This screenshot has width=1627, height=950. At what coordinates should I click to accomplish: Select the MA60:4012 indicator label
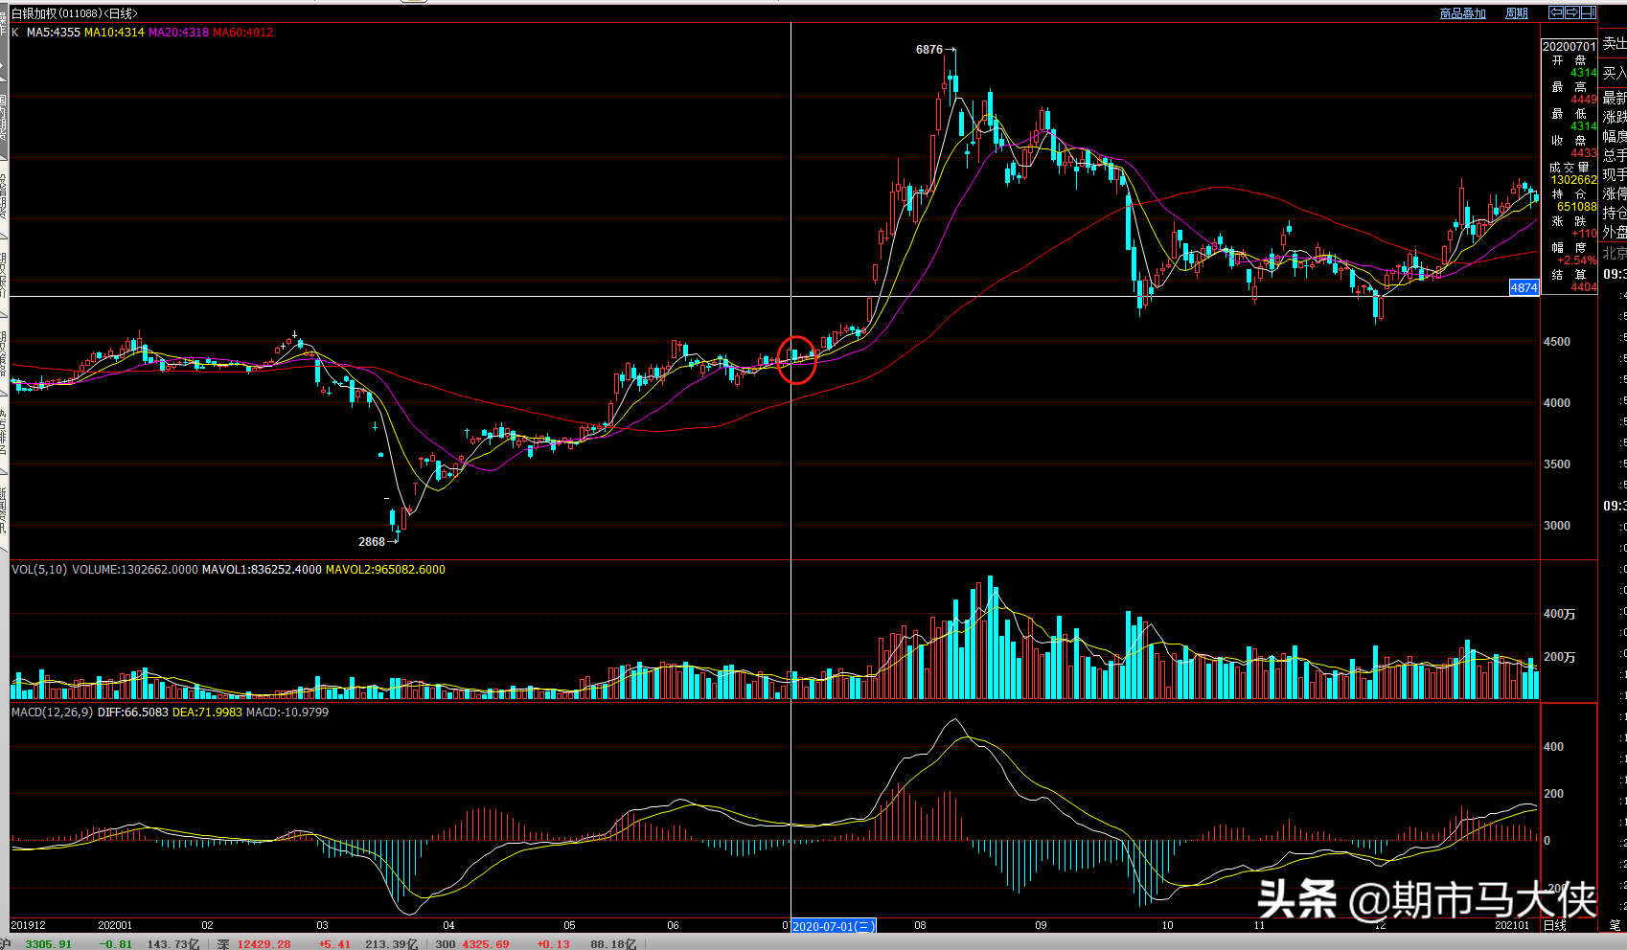(243, 33)
